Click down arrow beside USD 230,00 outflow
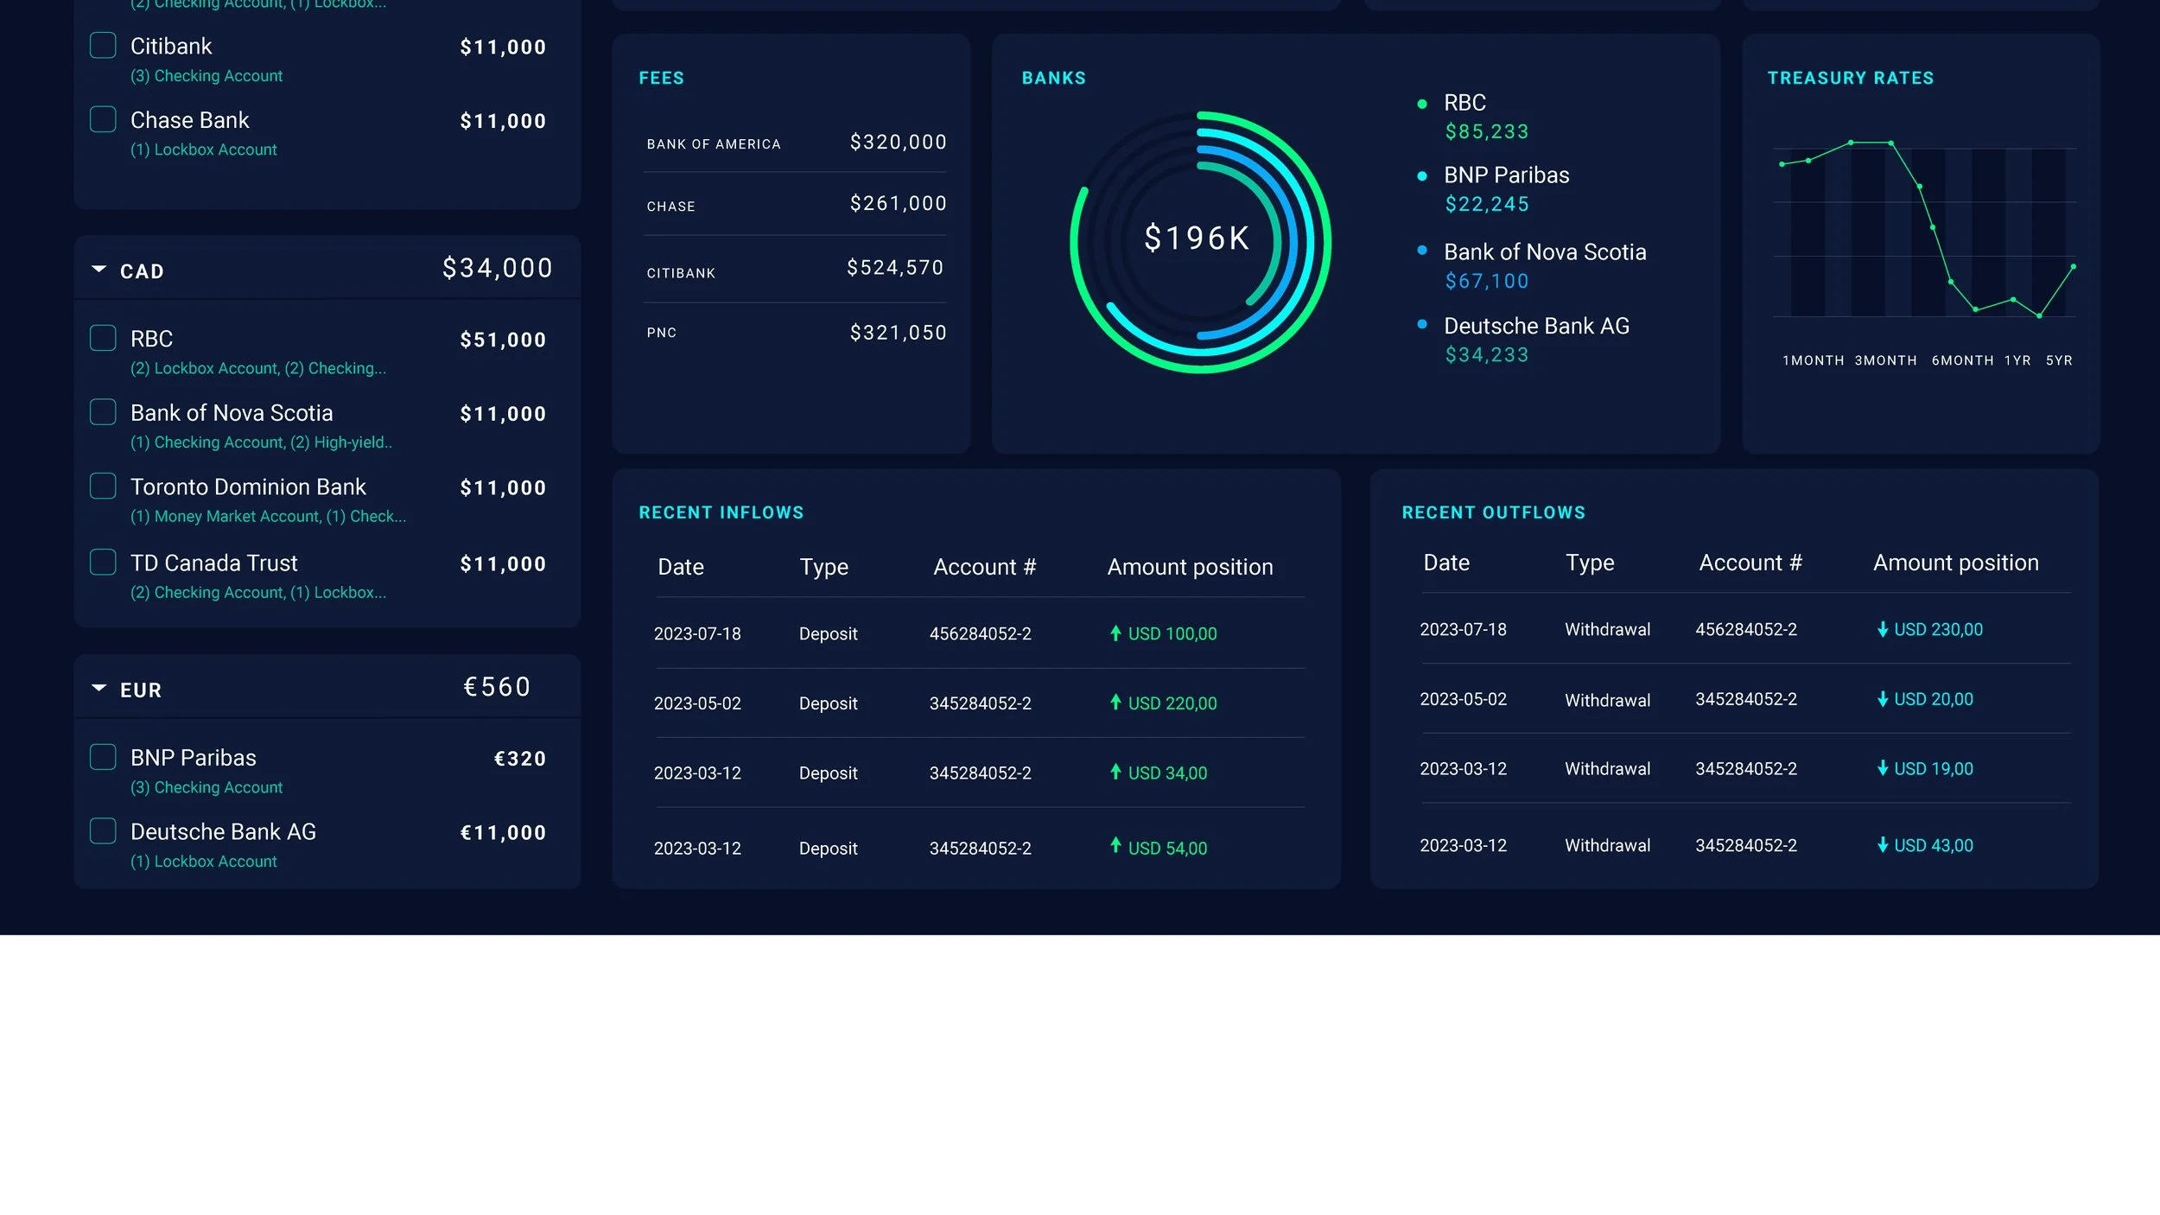This screenshot has height=1215, width=2160. (x=1882, y=629)
